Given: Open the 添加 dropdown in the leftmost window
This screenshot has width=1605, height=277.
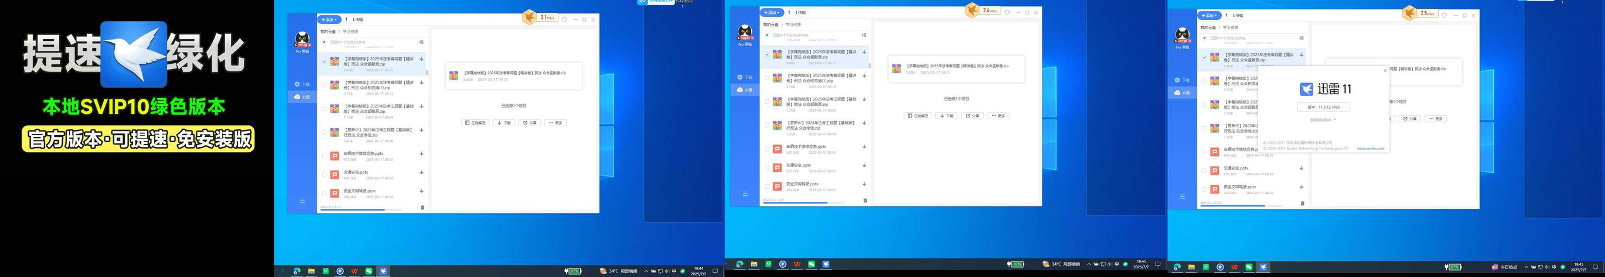Looking at the screenshot, I should 329,20.
